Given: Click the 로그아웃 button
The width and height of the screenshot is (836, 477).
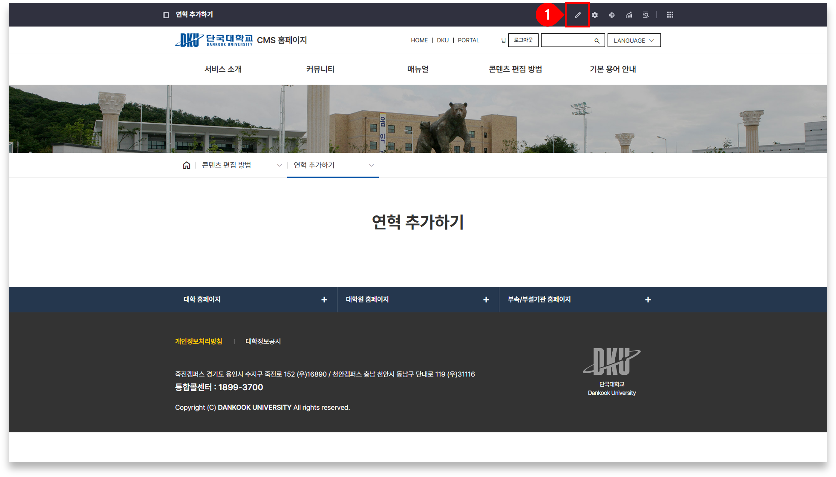Looking at the screenshot, I should point(523,40).
